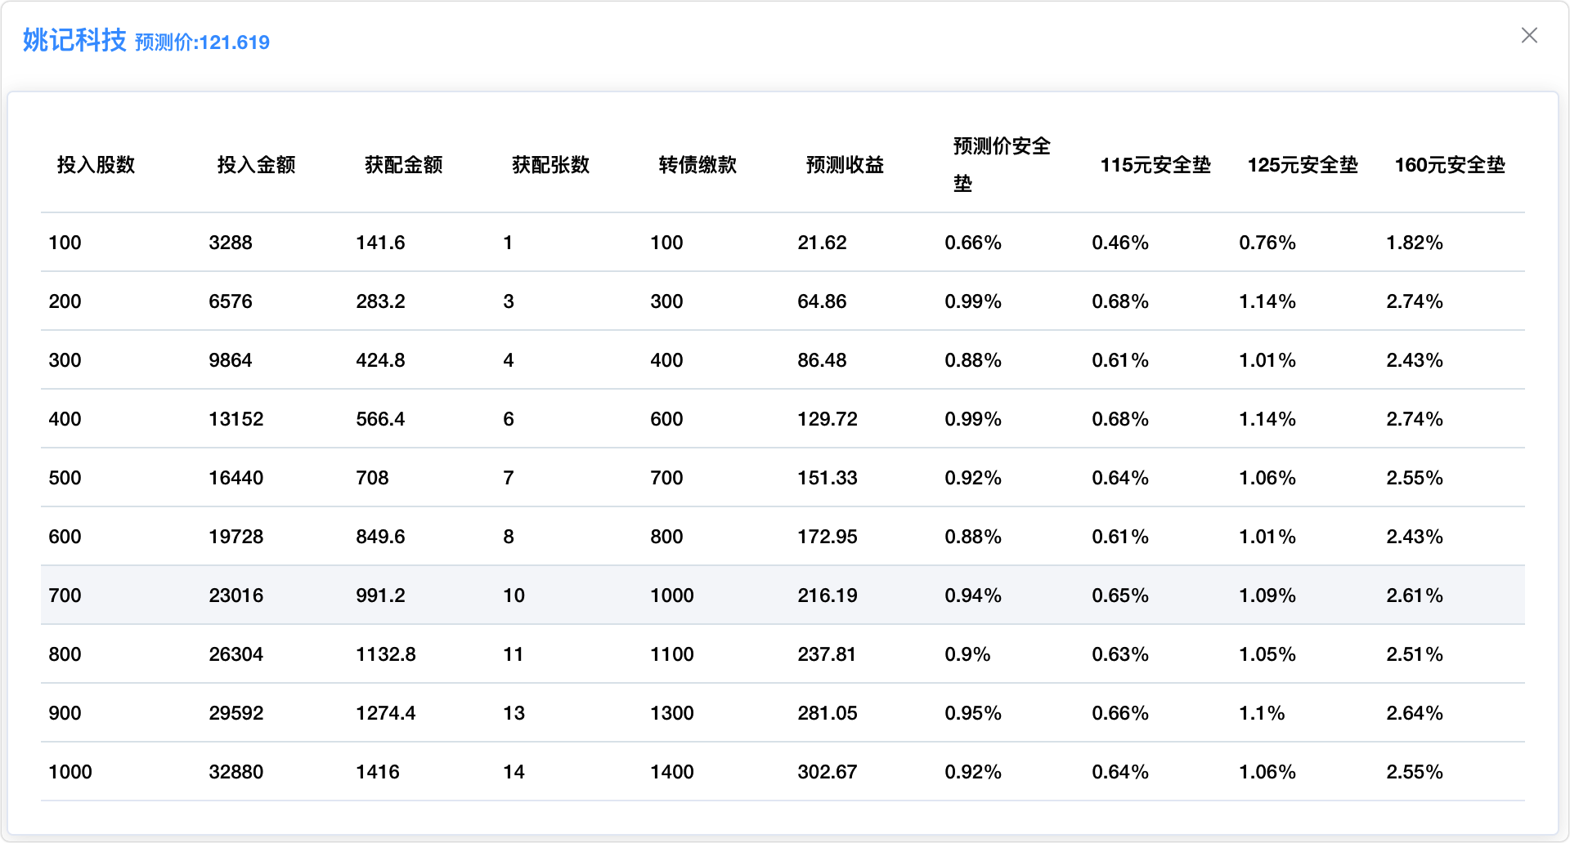The image size is (1570, 843).
Task: Click the 预测价:121.619 label
Action: tap(202, 42)
